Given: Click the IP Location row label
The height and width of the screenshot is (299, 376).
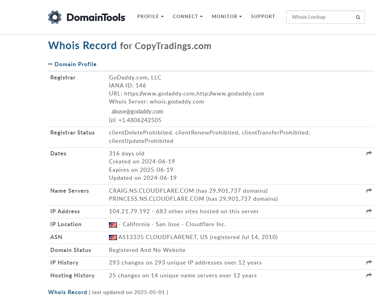Looking at the screenshot, I should click(x=66, y=224).
